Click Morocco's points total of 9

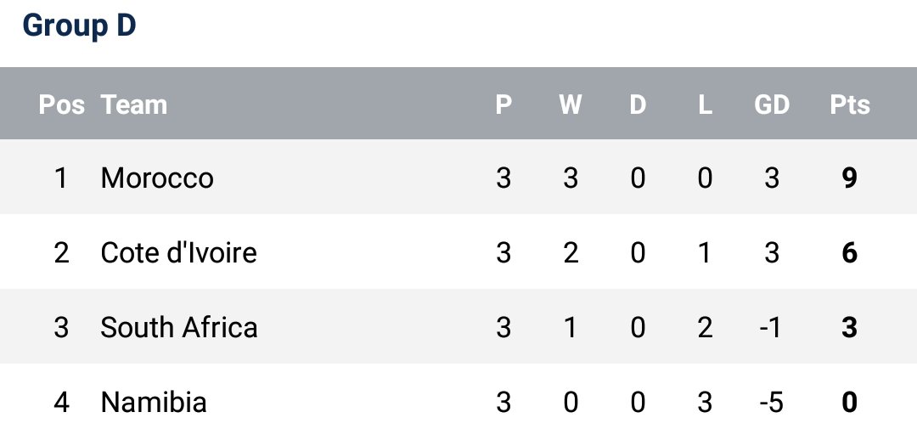coord(850,178)
